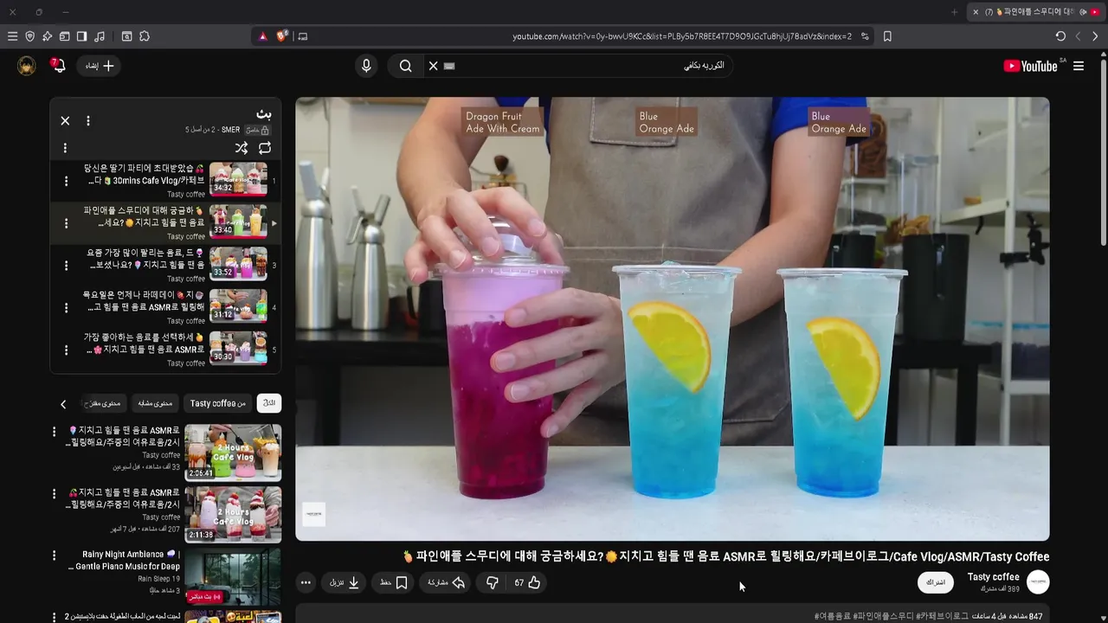Click the Share (مشاركة) button
The image size is (1108, 623).
[x=446, y=582]
